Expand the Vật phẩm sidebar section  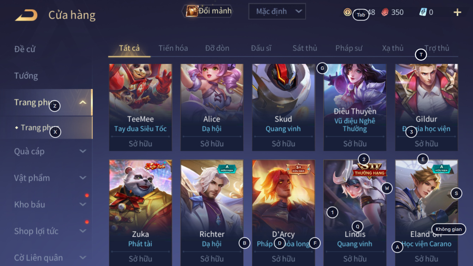coord(83,178)
